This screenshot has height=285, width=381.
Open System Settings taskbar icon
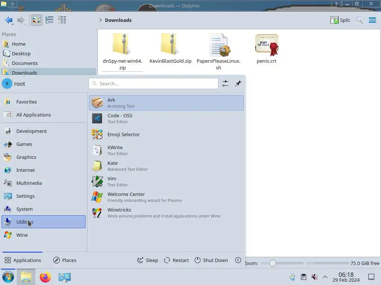65,277
